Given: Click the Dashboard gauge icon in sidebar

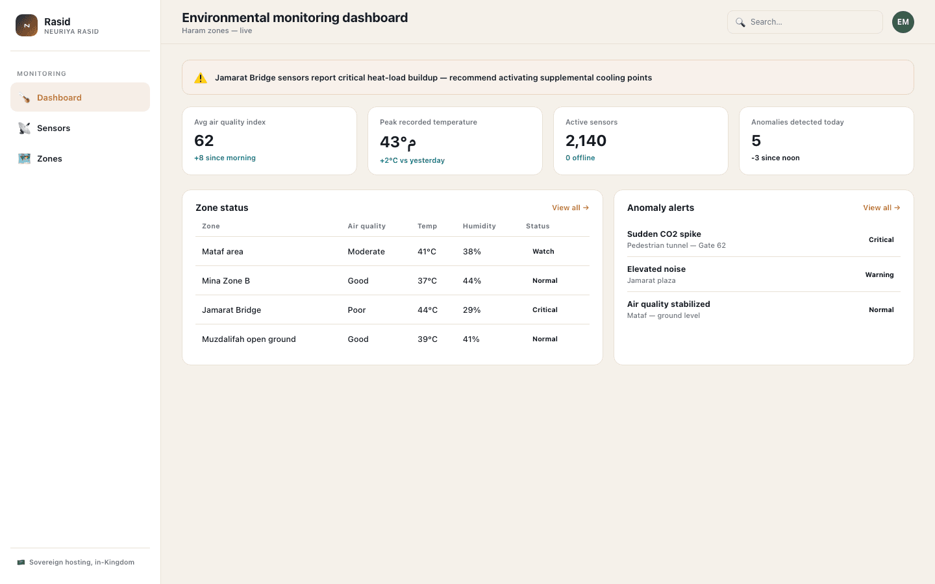Looking at the screenshot, I should (x=25, y=98).
